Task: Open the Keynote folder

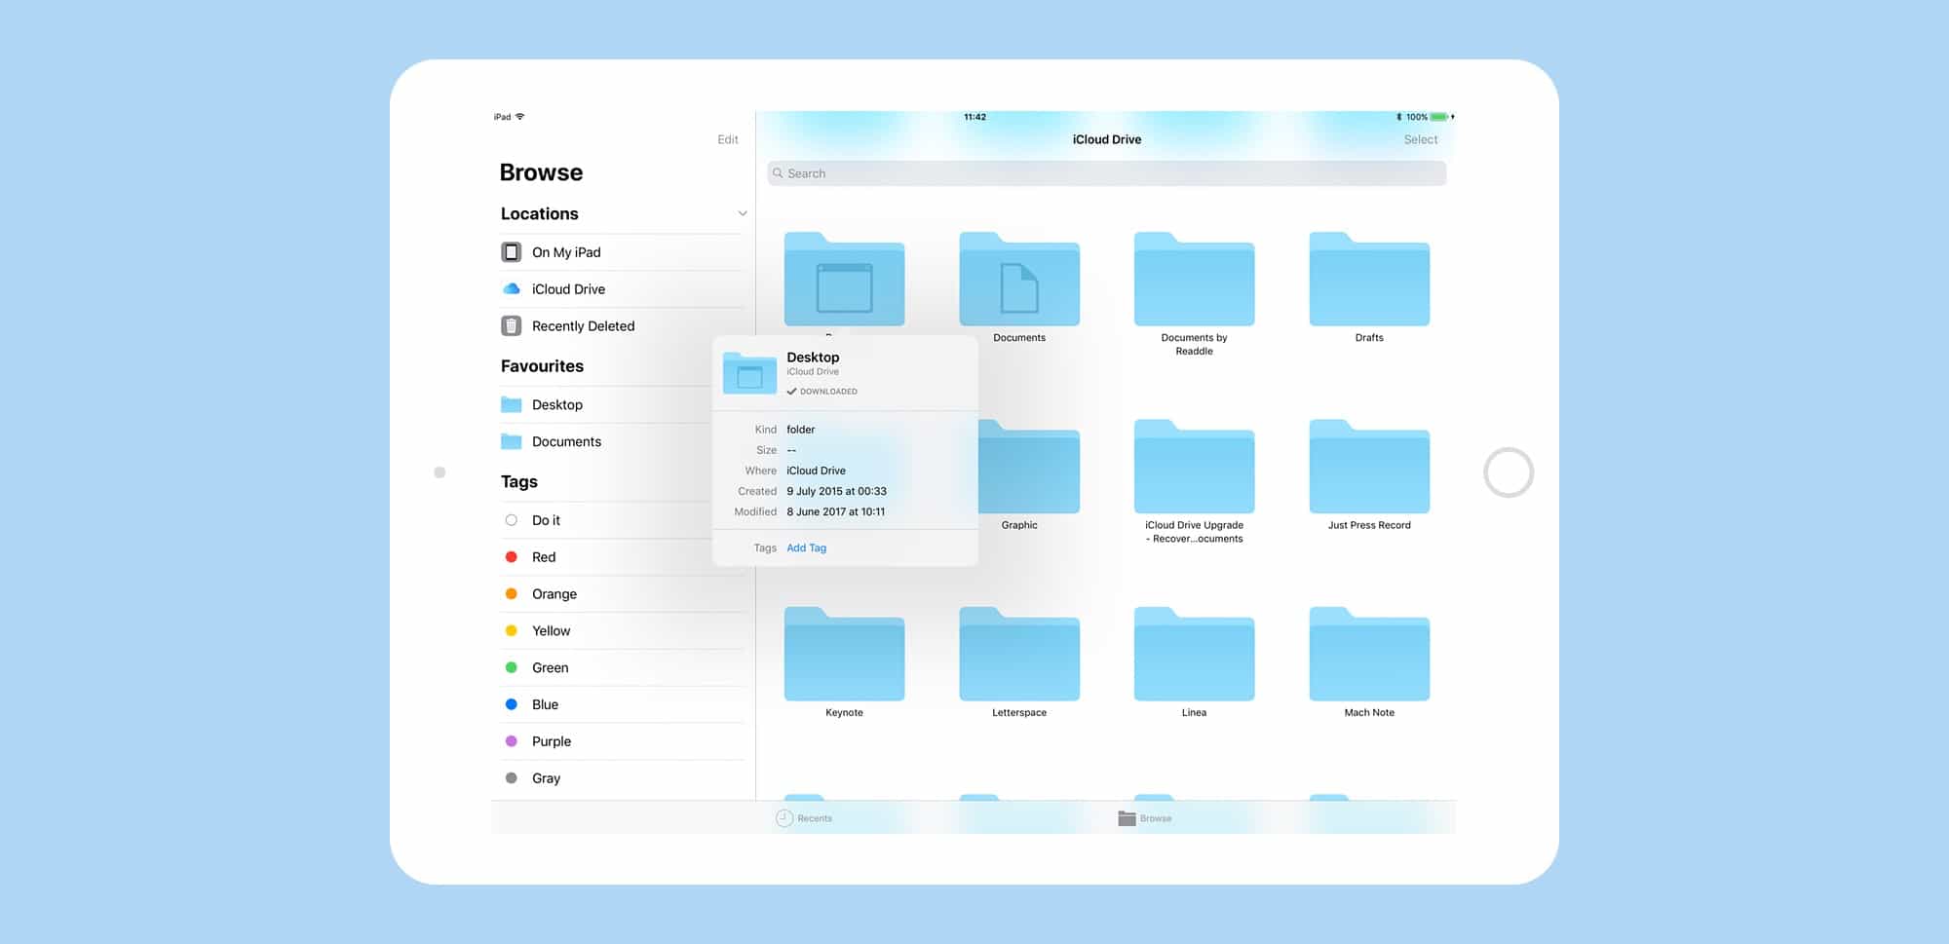Action: click(843, 656)
